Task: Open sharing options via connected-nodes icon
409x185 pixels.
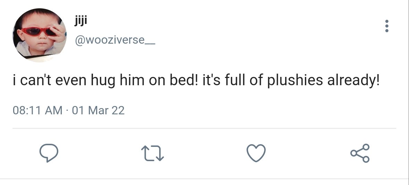Action: coord(360,153)
